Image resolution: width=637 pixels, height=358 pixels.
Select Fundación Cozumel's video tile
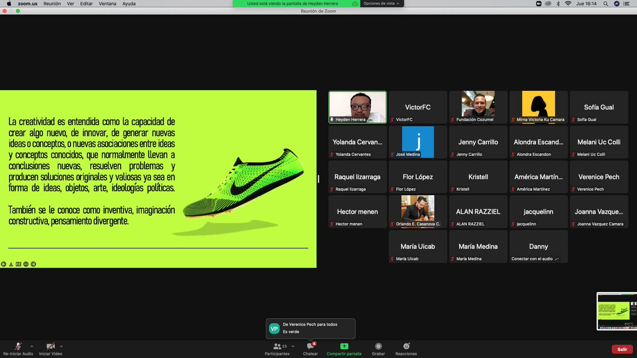(x=478, y=107)
